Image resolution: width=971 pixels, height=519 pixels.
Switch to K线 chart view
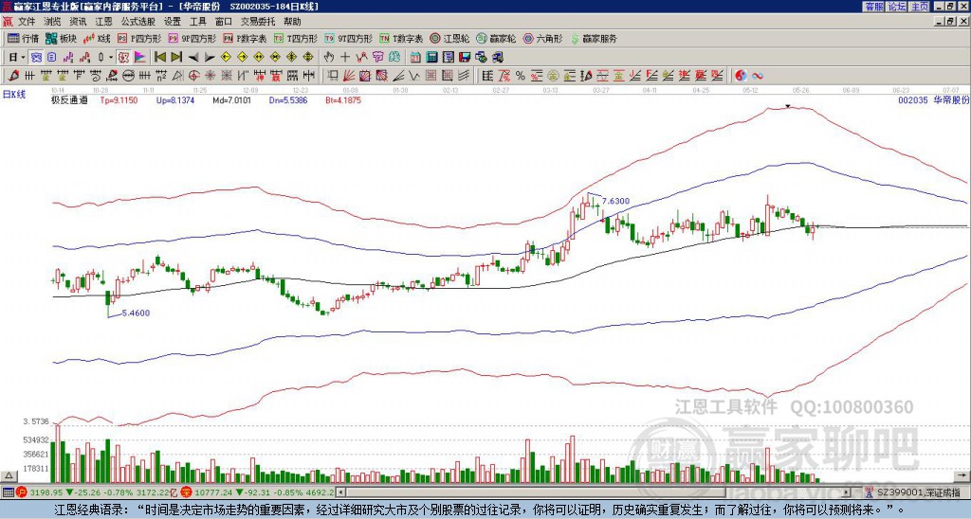(x=97, y=38)
